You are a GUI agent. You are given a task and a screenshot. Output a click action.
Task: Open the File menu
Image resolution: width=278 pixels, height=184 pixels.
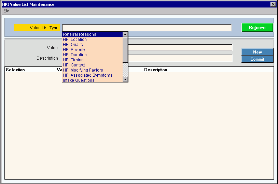click(6, 11)
